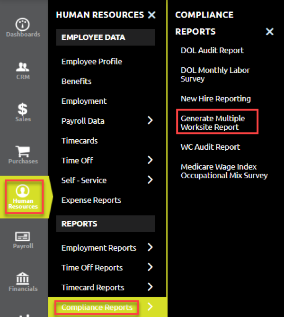
Task: Open the Purchases cart icon
Action: coord(23,152)
